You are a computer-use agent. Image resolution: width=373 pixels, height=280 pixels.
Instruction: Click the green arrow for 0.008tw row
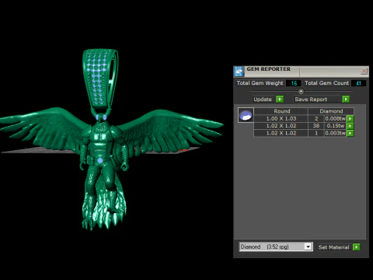point(350,118)
